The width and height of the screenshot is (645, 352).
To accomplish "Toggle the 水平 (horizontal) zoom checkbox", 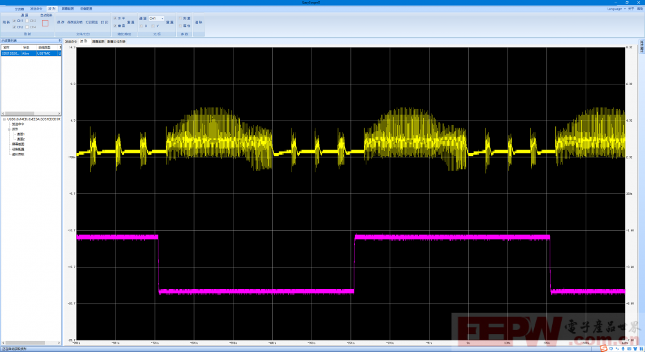I will coord(115,19).
